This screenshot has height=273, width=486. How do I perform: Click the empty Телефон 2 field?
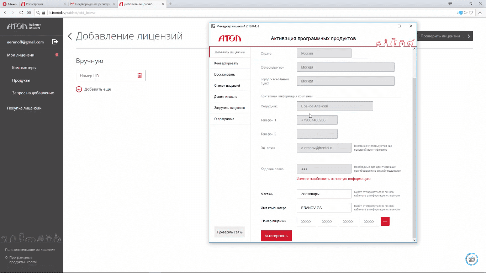tap(317, 134)
